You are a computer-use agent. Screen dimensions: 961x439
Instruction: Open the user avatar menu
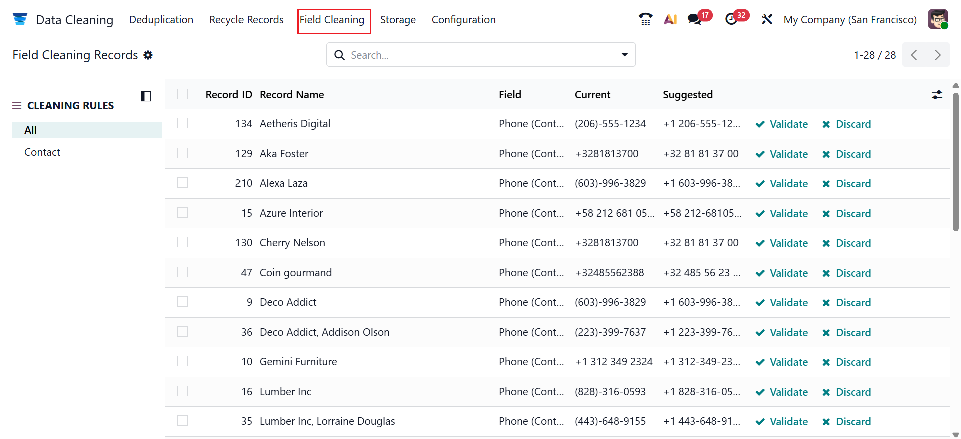tap(938, 19)
